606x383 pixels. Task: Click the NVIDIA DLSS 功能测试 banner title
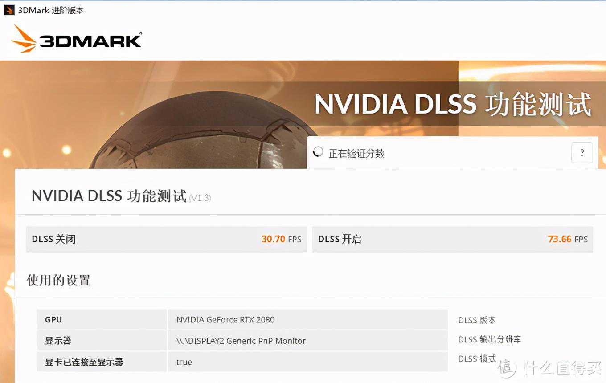pos(452,104)
